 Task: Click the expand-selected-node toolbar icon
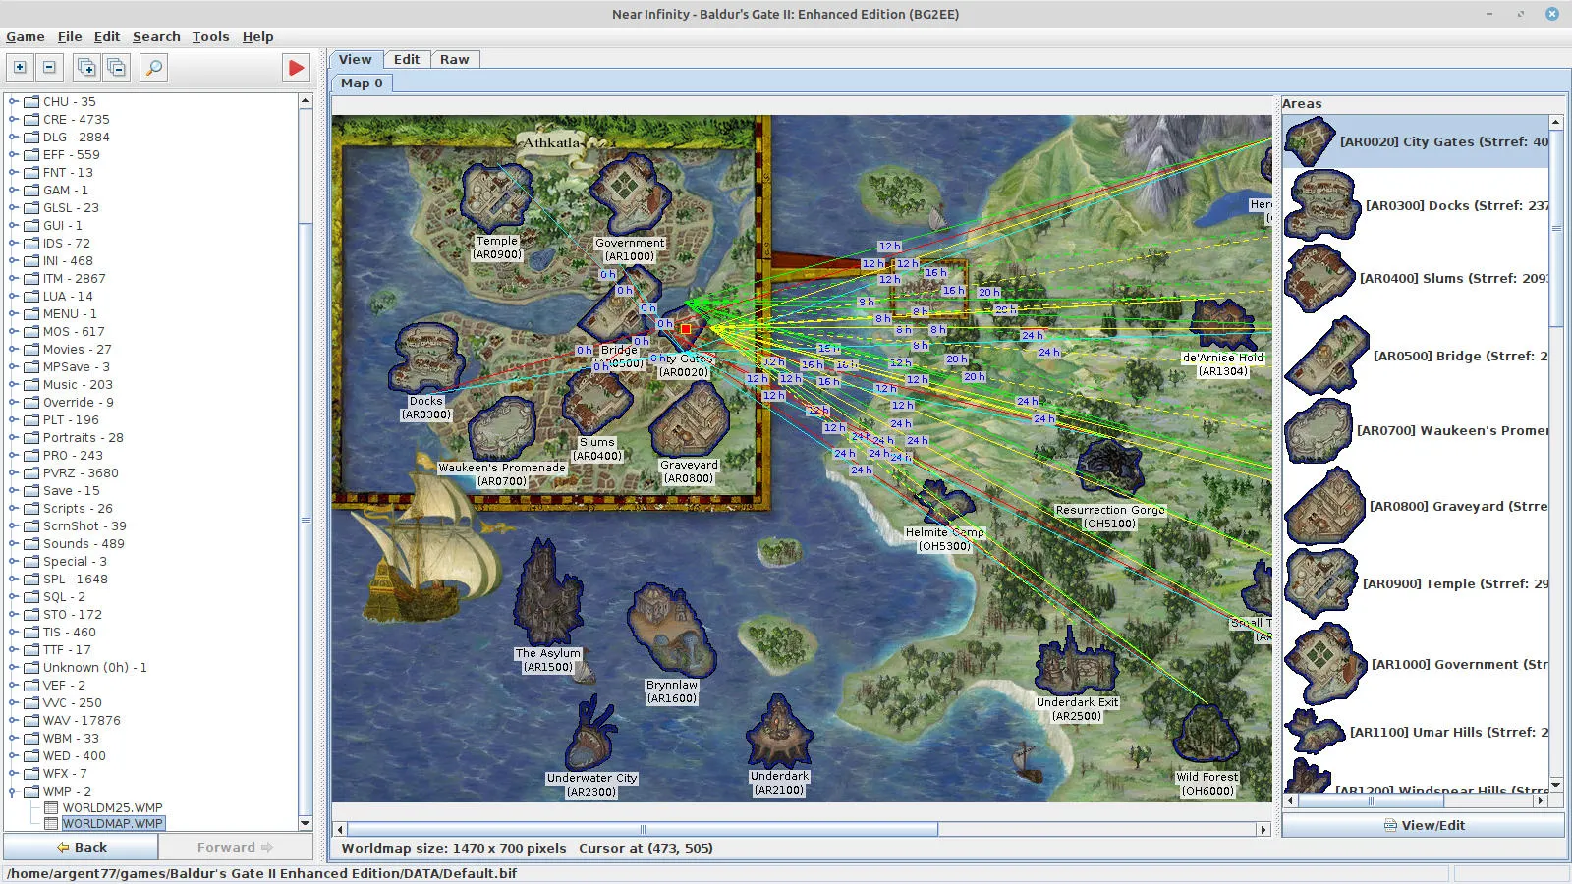pyautogui.click(x=19, y=67)
